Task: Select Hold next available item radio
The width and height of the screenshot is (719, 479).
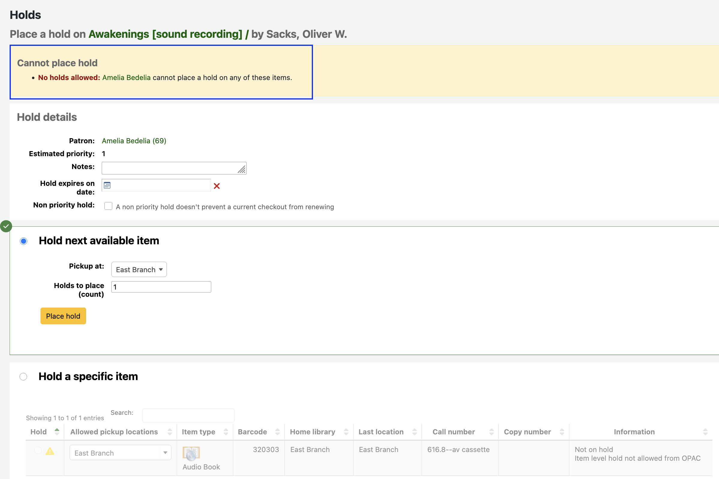Action: [x=23, y=241]
